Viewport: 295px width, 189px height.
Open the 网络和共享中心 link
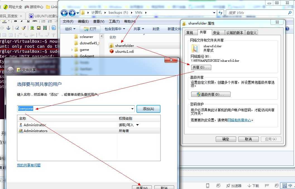pos(239,120)
